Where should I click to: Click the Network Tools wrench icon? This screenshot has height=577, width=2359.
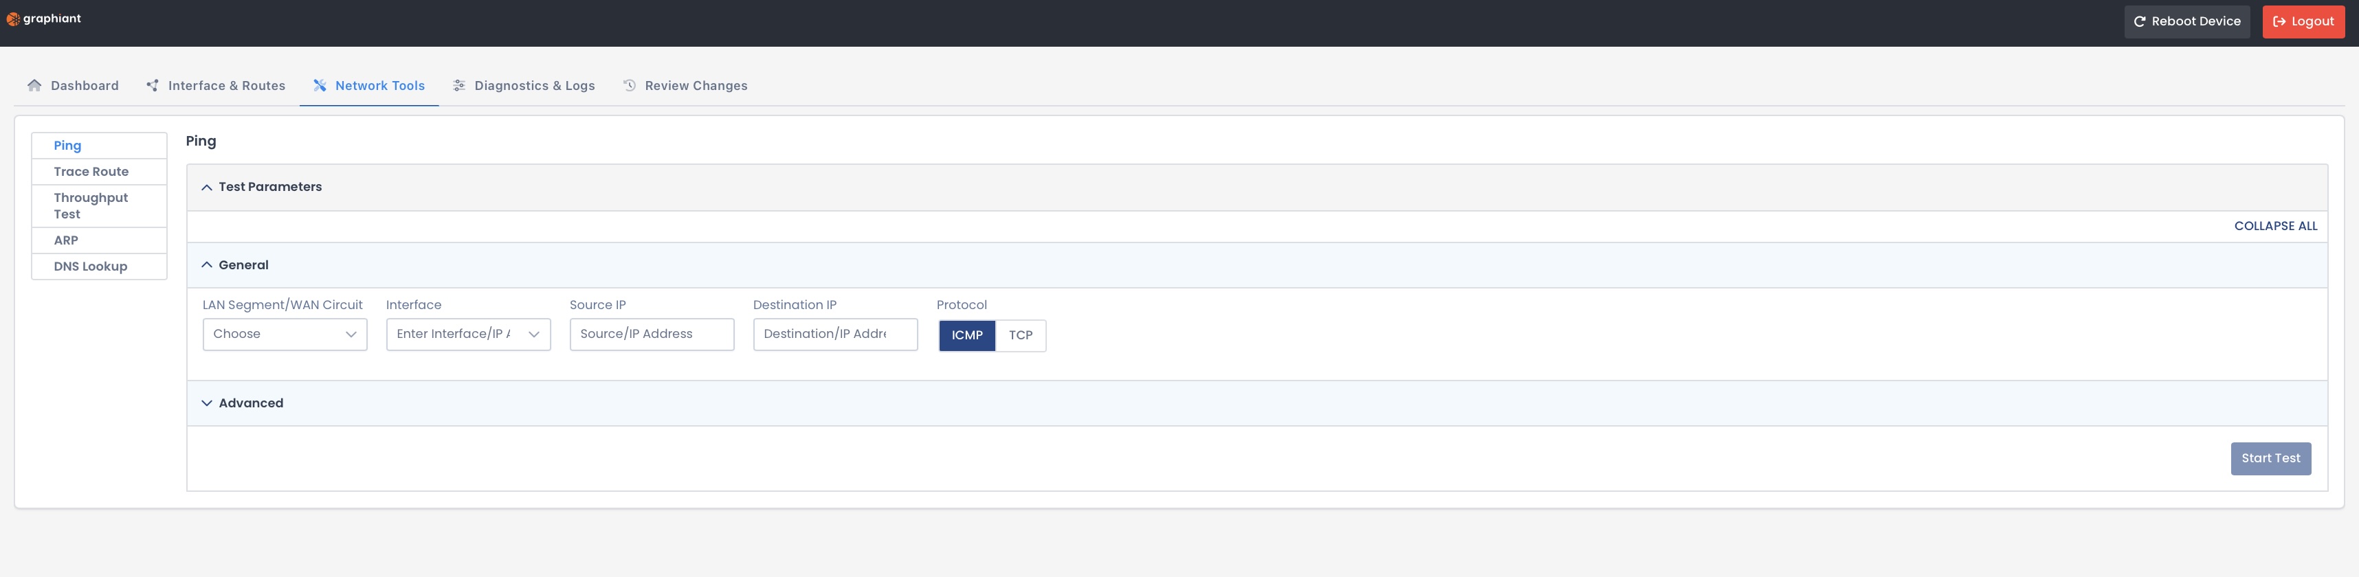click(x=320, y=85)
